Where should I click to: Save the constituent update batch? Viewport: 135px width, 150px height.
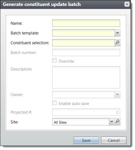[86, 140]
